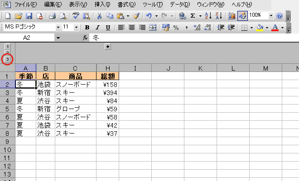
Task: Increase decimal places
Action: tap(197, 28)
